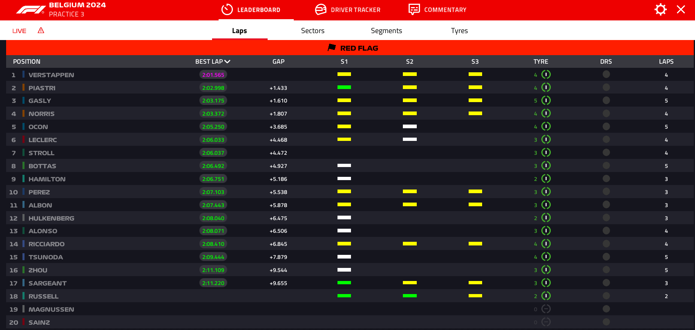Click Piastri's 2:02.998 best lap
This screenshot has width=695, height=330.
[x=213, y=88]
